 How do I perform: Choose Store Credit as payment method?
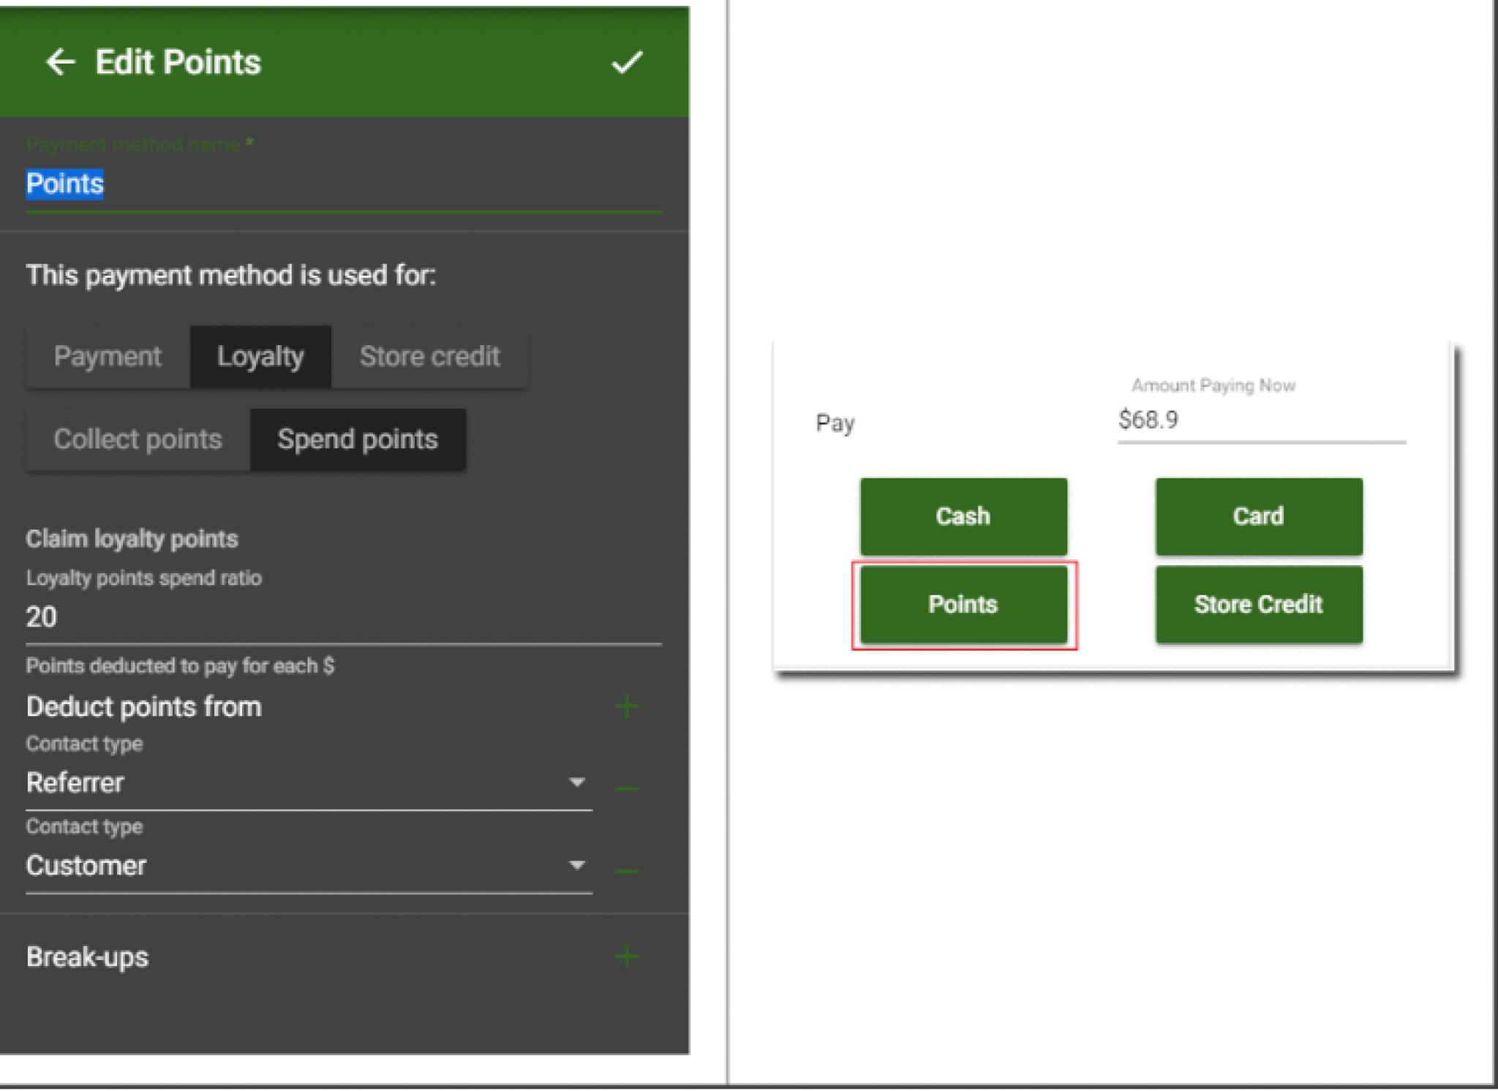(1258, 604)
